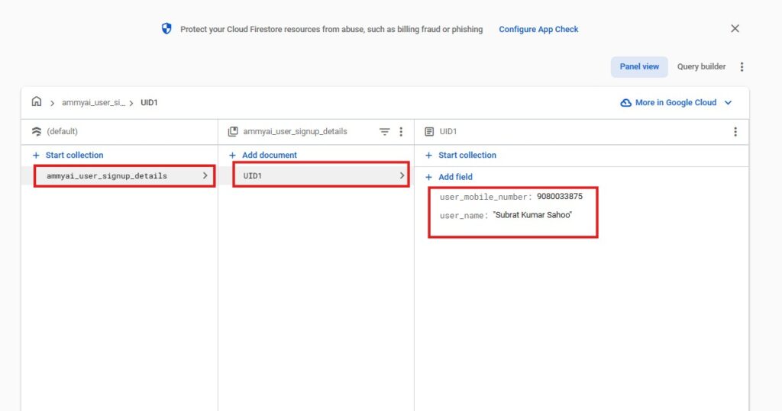Select the user_mobile_number field value
The width and height of the screenshot is (782, 411).
tap(559, 197)
